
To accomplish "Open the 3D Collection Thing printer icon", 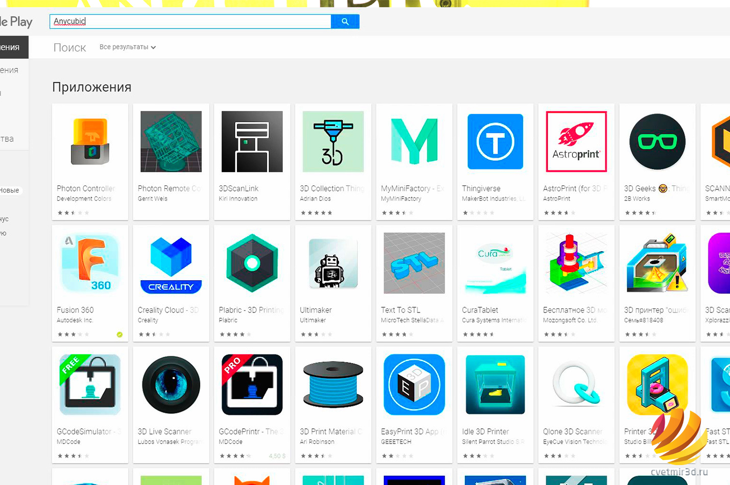I will click(x=333, y=141).
